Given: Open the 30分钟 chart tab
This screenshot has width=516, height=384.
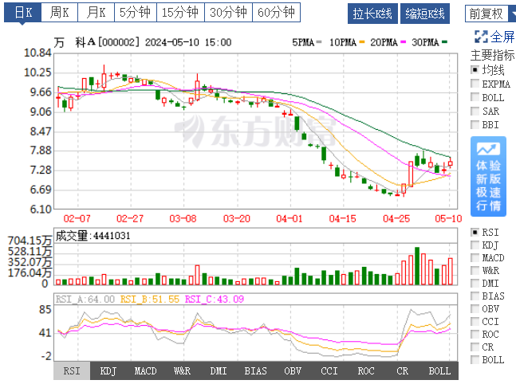Looking at the screenshot, I should 228,13.
